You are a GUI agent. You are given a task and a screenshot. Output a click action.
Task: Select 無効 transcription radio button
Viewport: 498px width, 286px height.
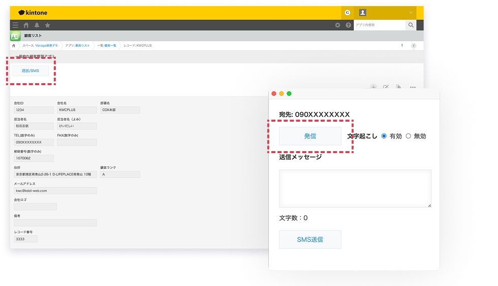pyautogui.click(x=408, y=136)
